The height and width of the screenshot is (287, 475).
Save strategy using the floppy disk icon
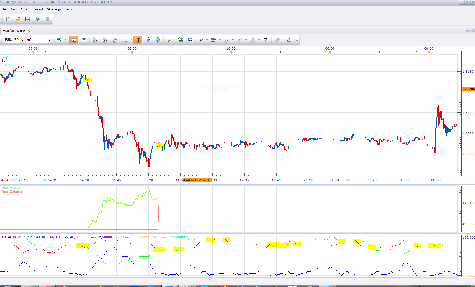[x=28, y=19]
